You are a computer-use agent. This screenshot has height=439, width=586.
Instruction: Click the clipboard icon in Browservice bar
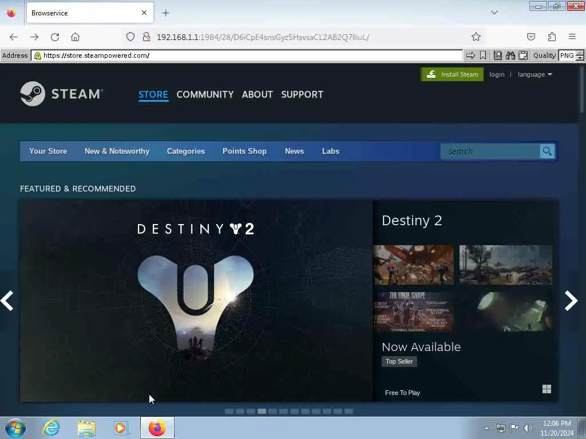pos(523,55)
